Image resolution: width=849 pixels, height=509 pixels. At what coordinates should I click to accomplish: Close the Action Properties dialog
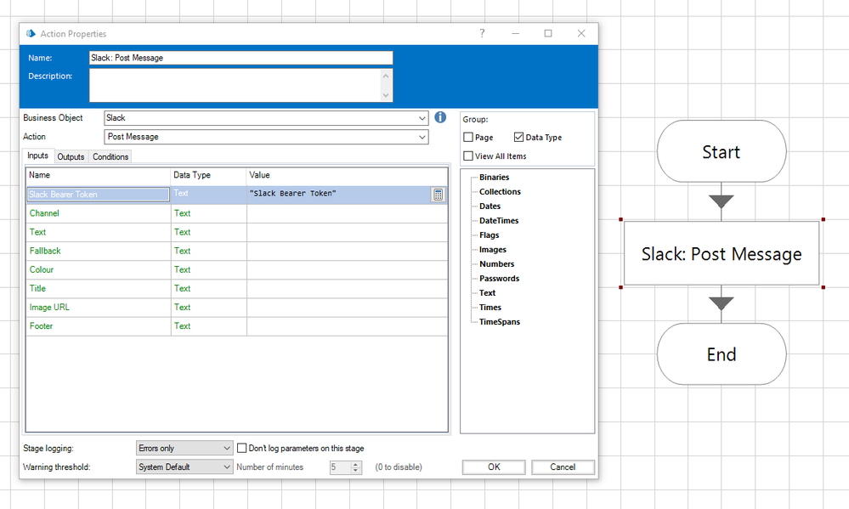point(581,34)
